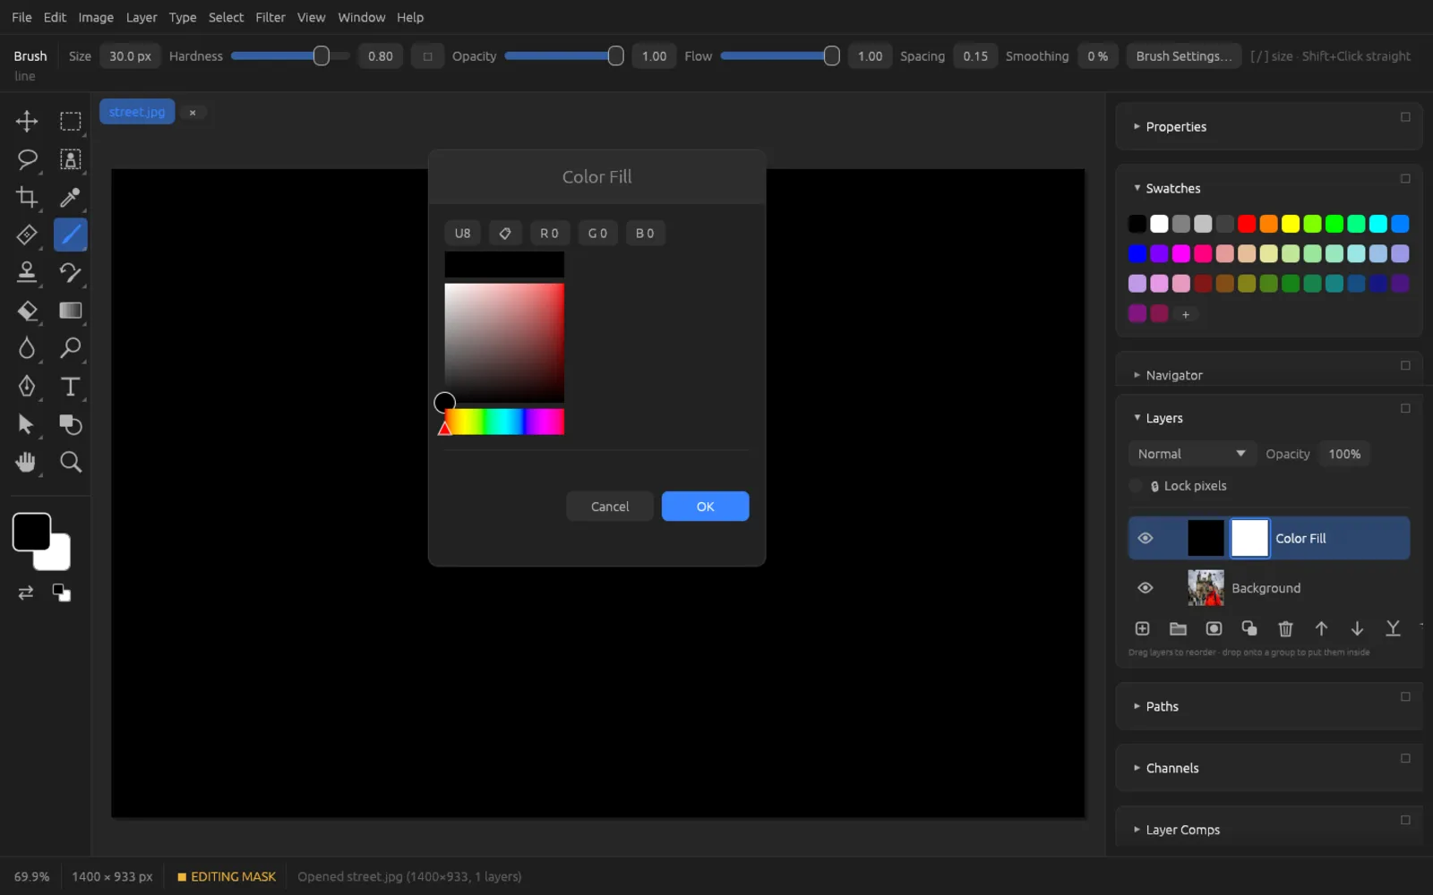Select the Type tool
The height and width of the screenshot is (895, 1433).
click(x=70, y=386)
